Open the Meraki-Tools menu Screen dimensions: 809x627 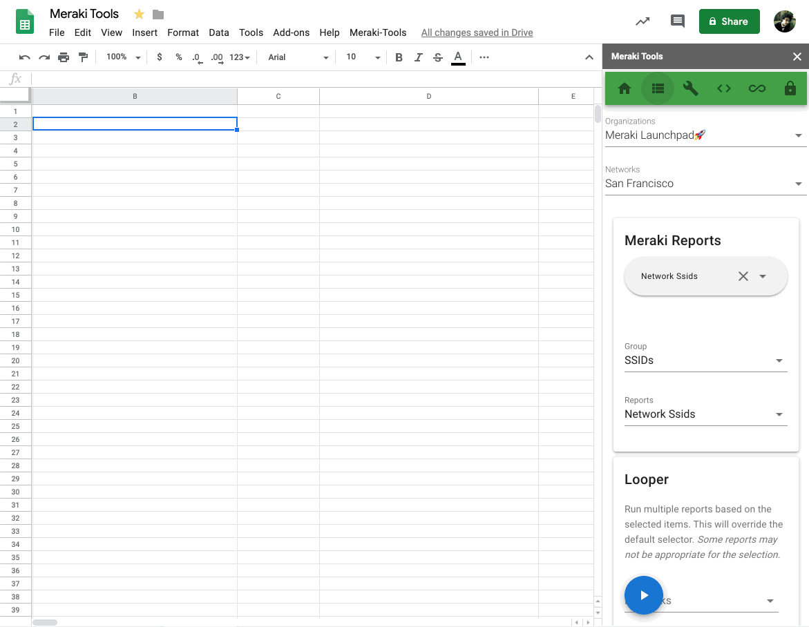[378, 32]
